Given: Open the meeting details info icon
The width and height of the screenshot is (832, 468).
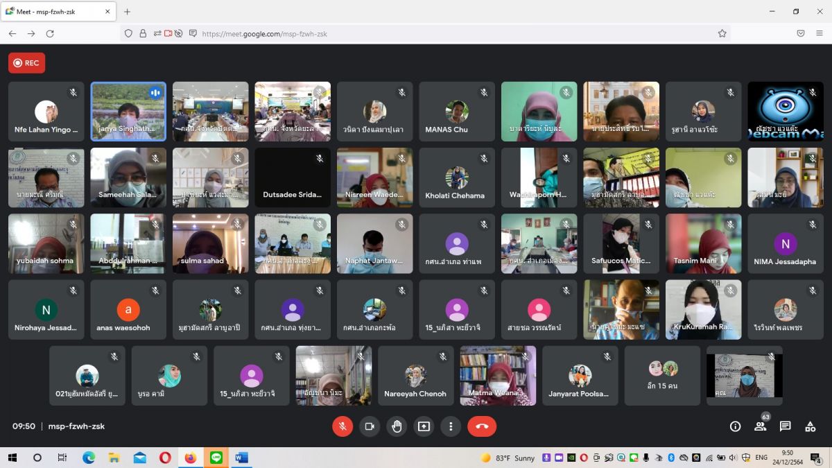Looking at the screenshot, I should click(x=735, y=426).
